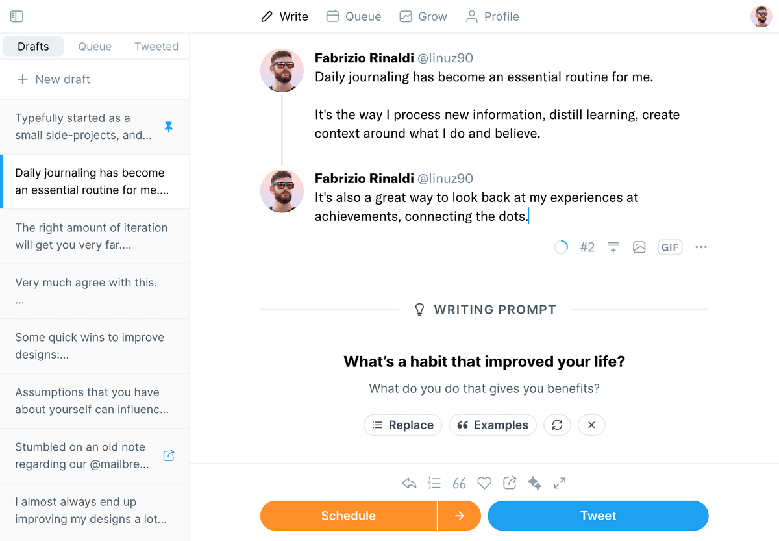Screen dimensions: 779x541
Task: Click the heart icon in bottom toolbar
Action: coord(484,483)
